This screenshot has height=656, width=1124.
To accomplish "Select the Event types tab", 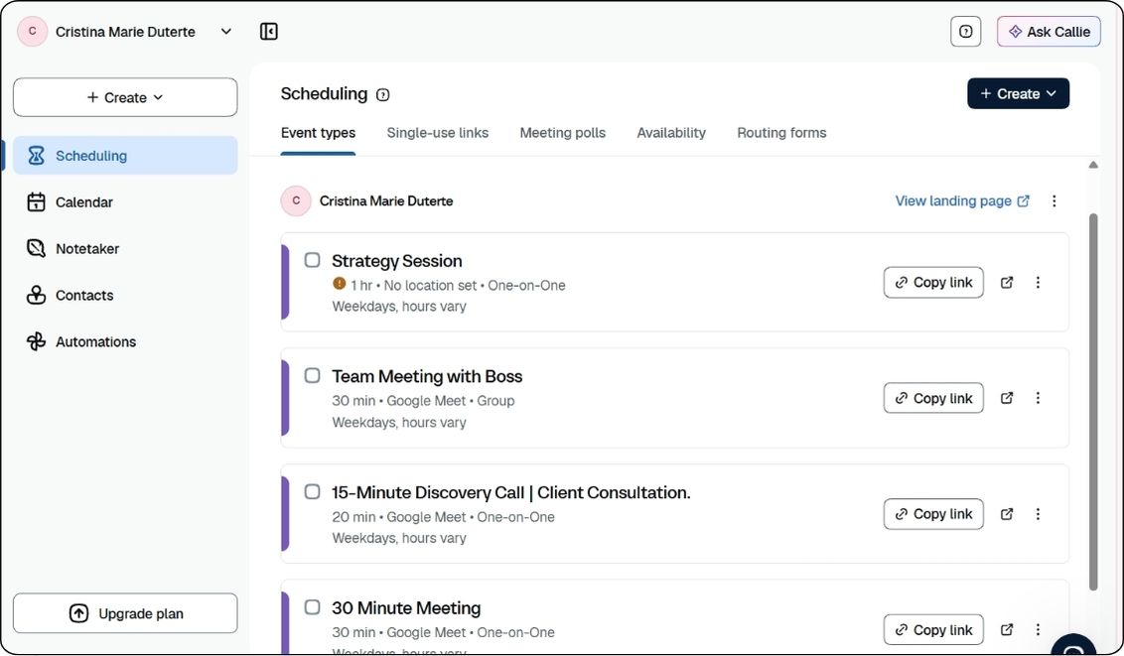I will (319, 132).
